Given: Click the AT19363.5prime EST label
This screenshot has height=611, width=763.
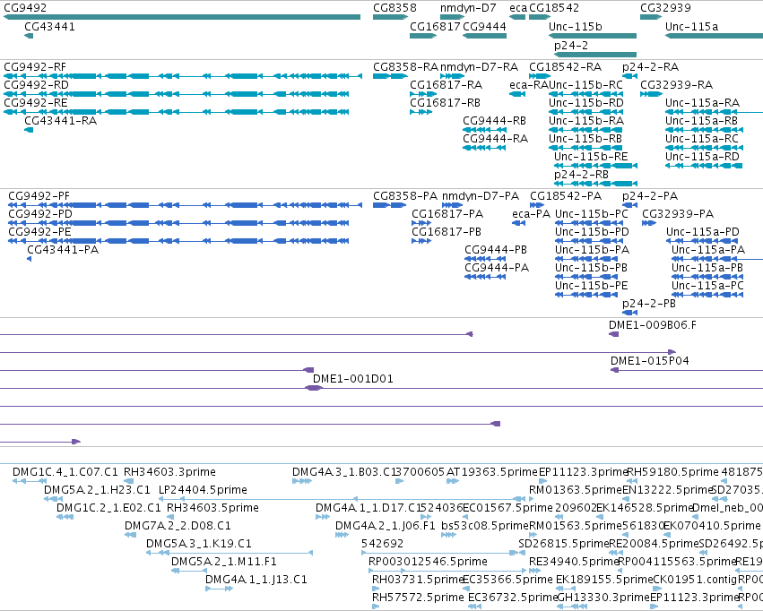Looking at the screenshot, I should coord(492,472).
